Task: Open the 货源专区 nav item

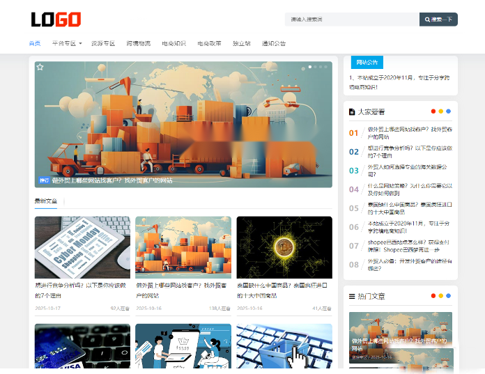Action: (103, 44)
